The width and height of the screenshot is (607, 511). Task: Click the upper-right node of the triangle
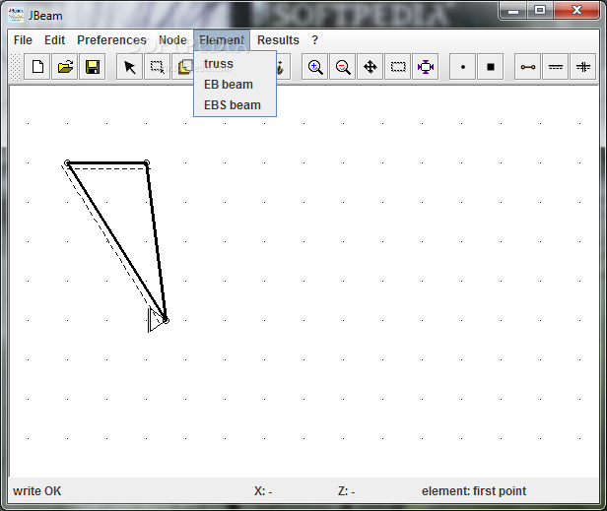click(146, 162)
